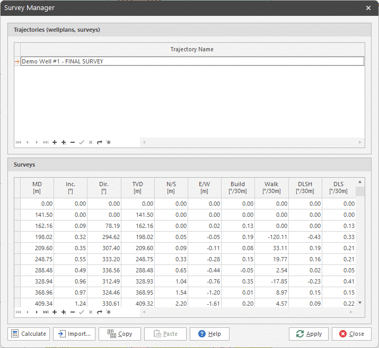Viewport: 379px width, 348px height.
Task: Click the Copy button
Action: 120,334
